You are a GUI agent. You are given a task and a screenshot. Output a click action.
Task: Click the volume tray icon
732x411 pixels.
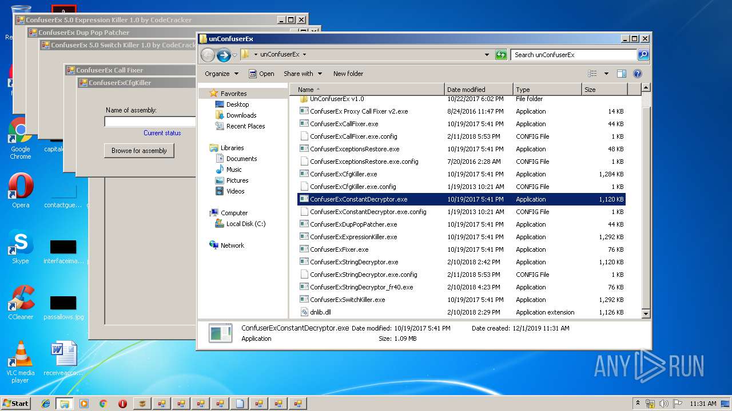pos(665,403)
